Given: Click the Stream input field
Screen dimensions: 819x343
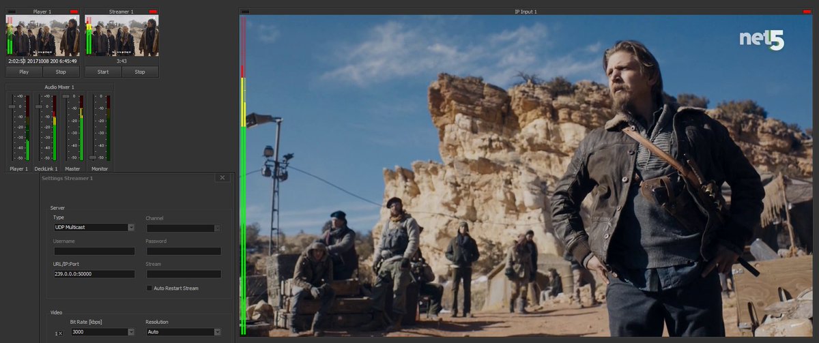Looking at the screenshot, I should click(x=184, y=274).
